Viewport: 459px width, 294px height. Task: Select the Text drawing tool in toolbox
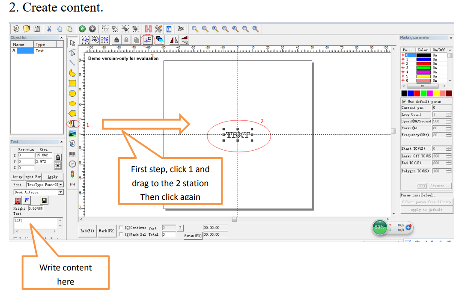[x=72, y=124]
